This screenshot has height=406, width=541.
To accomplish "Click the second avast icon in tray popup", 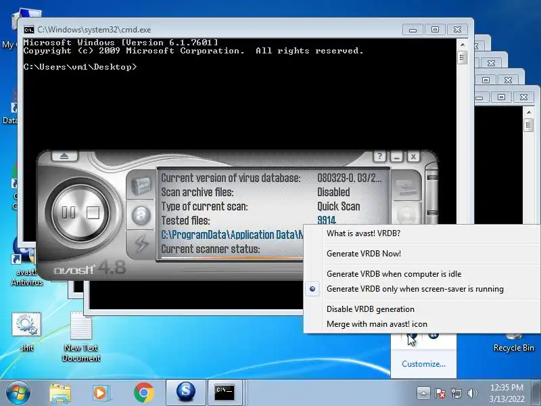I will coord(433,335).
